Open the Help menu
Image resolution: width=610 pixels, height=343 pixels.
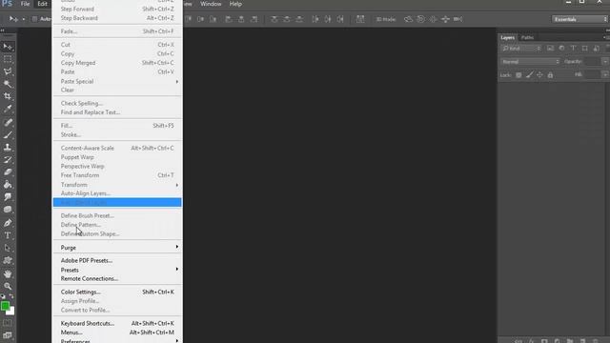235,4
